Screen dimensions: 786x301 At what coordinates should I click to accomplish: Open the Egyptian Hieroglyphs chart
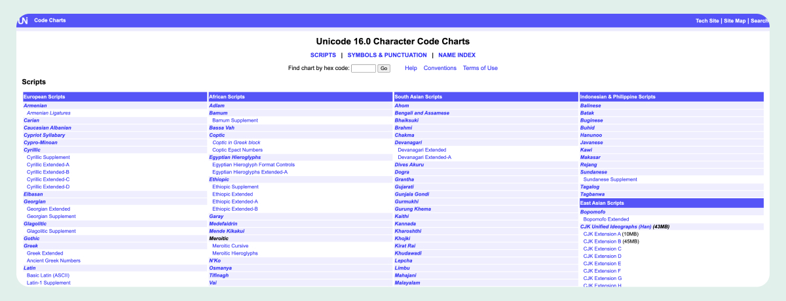tap(234, 157)
